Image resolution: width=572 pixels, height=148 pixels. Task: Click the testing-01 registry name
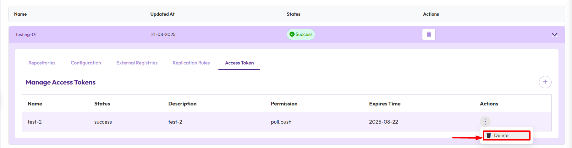pos(26,34)
